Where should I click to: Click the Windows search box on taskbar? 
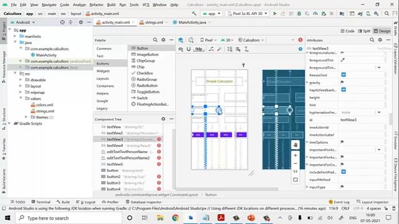69,218
